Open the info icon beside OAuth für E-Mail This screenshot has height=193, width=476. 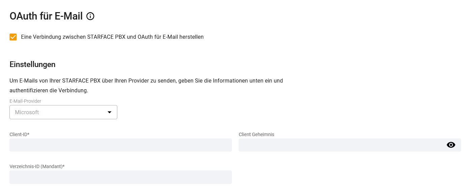click(90, 16)
